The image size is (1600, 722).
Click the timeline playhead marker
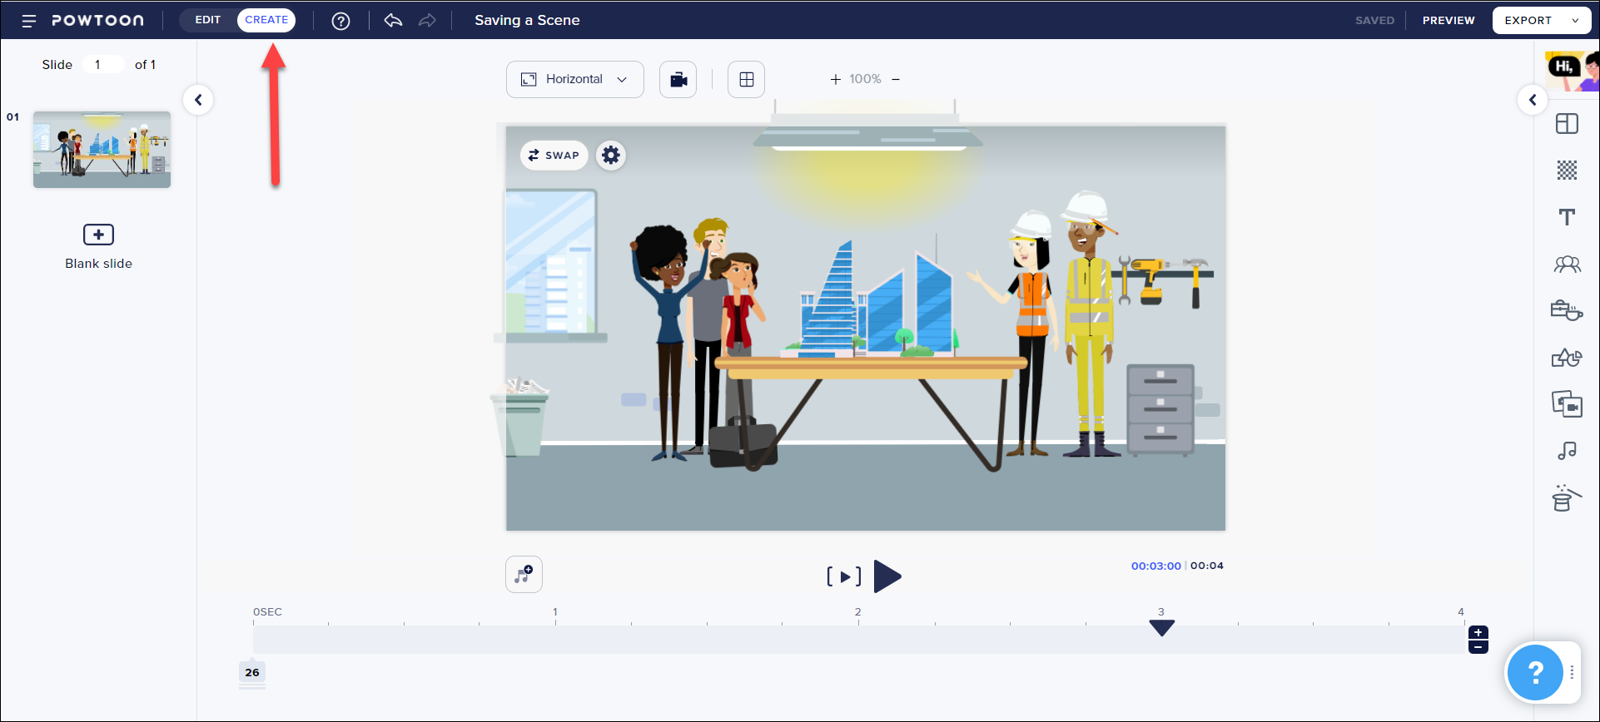click(x=1161, y=628)
